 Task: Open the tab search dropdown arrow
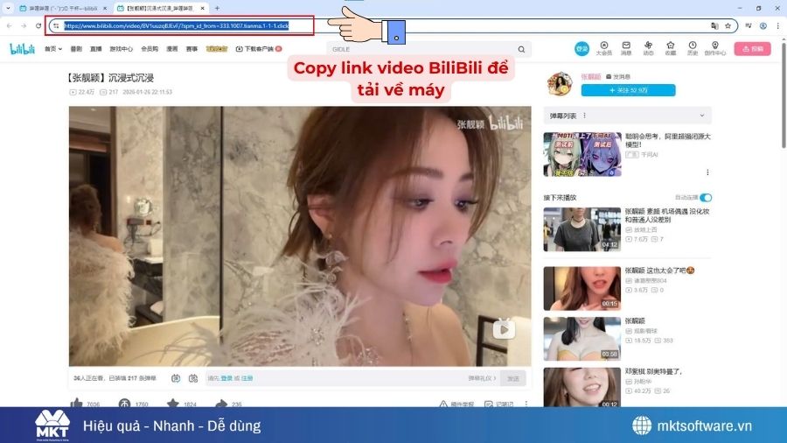8,8
